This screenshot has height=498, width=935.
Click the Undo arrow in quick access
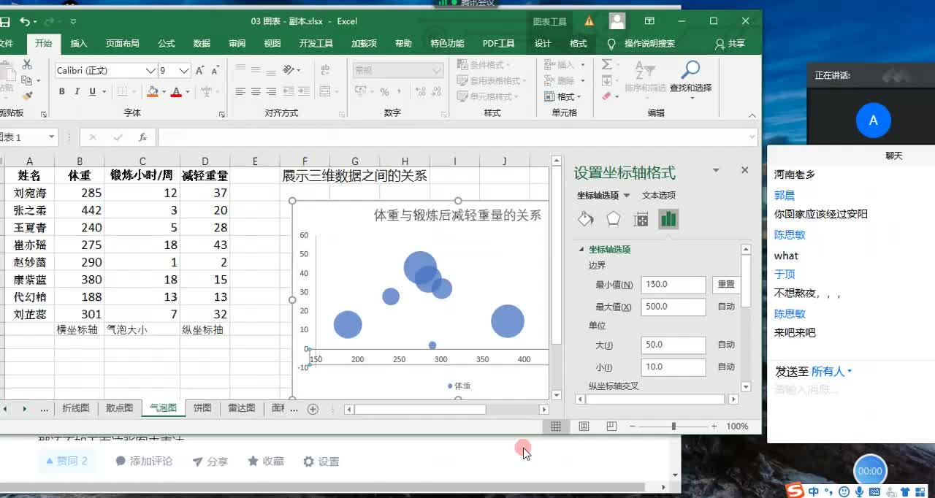[26, 22]
